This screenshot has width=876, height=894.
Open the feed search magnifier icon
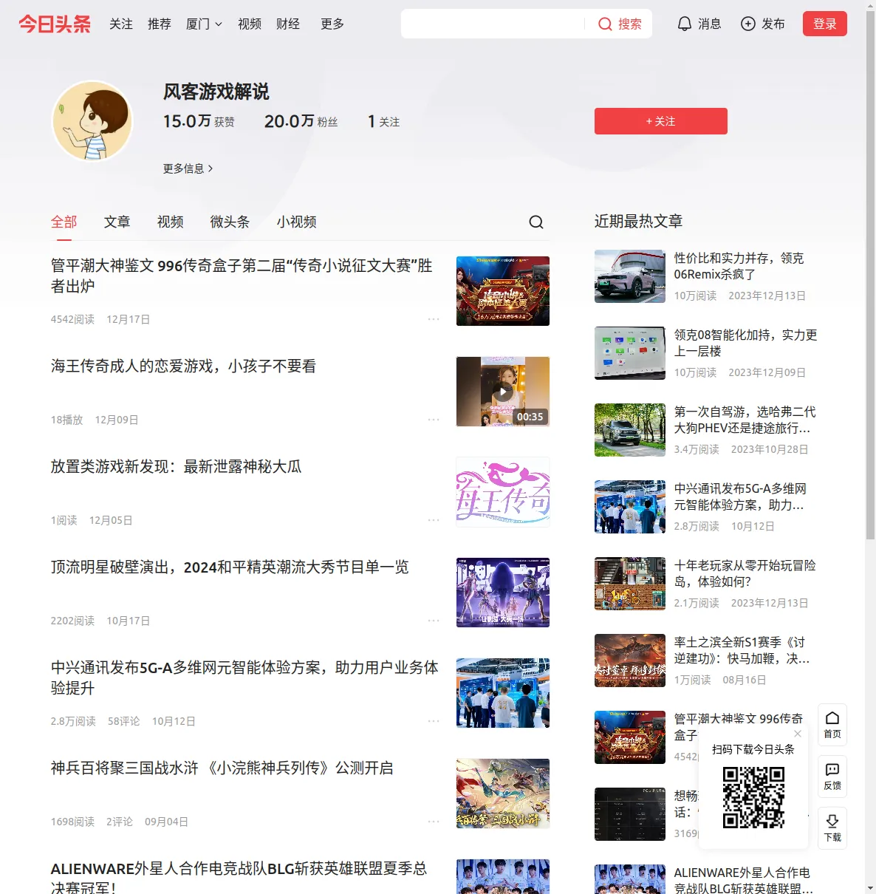[x=536, y=222]
